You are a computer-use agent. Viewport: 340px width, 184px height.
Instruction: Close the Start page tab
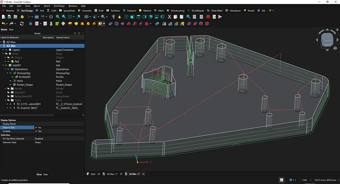(99, 174)
